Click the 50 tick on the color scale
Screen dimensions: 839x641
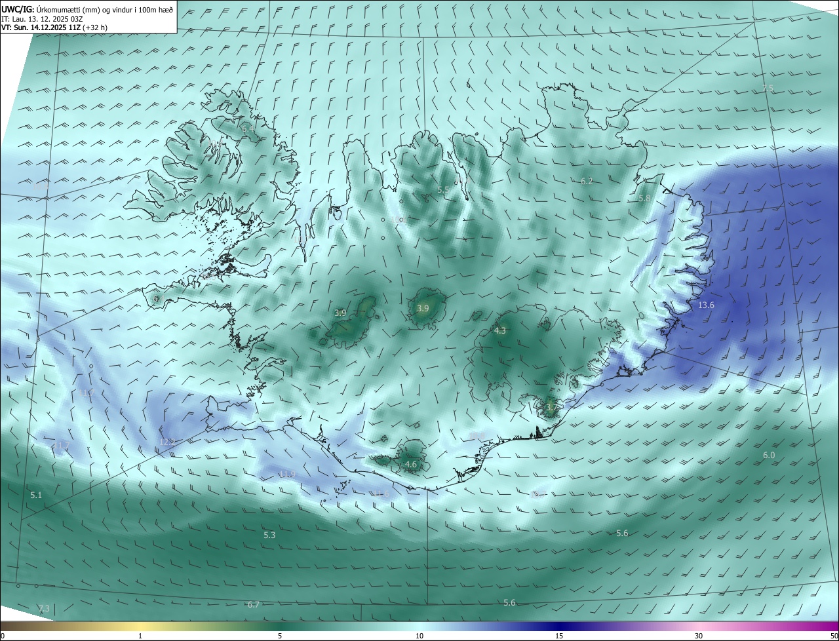click(834, 636)
